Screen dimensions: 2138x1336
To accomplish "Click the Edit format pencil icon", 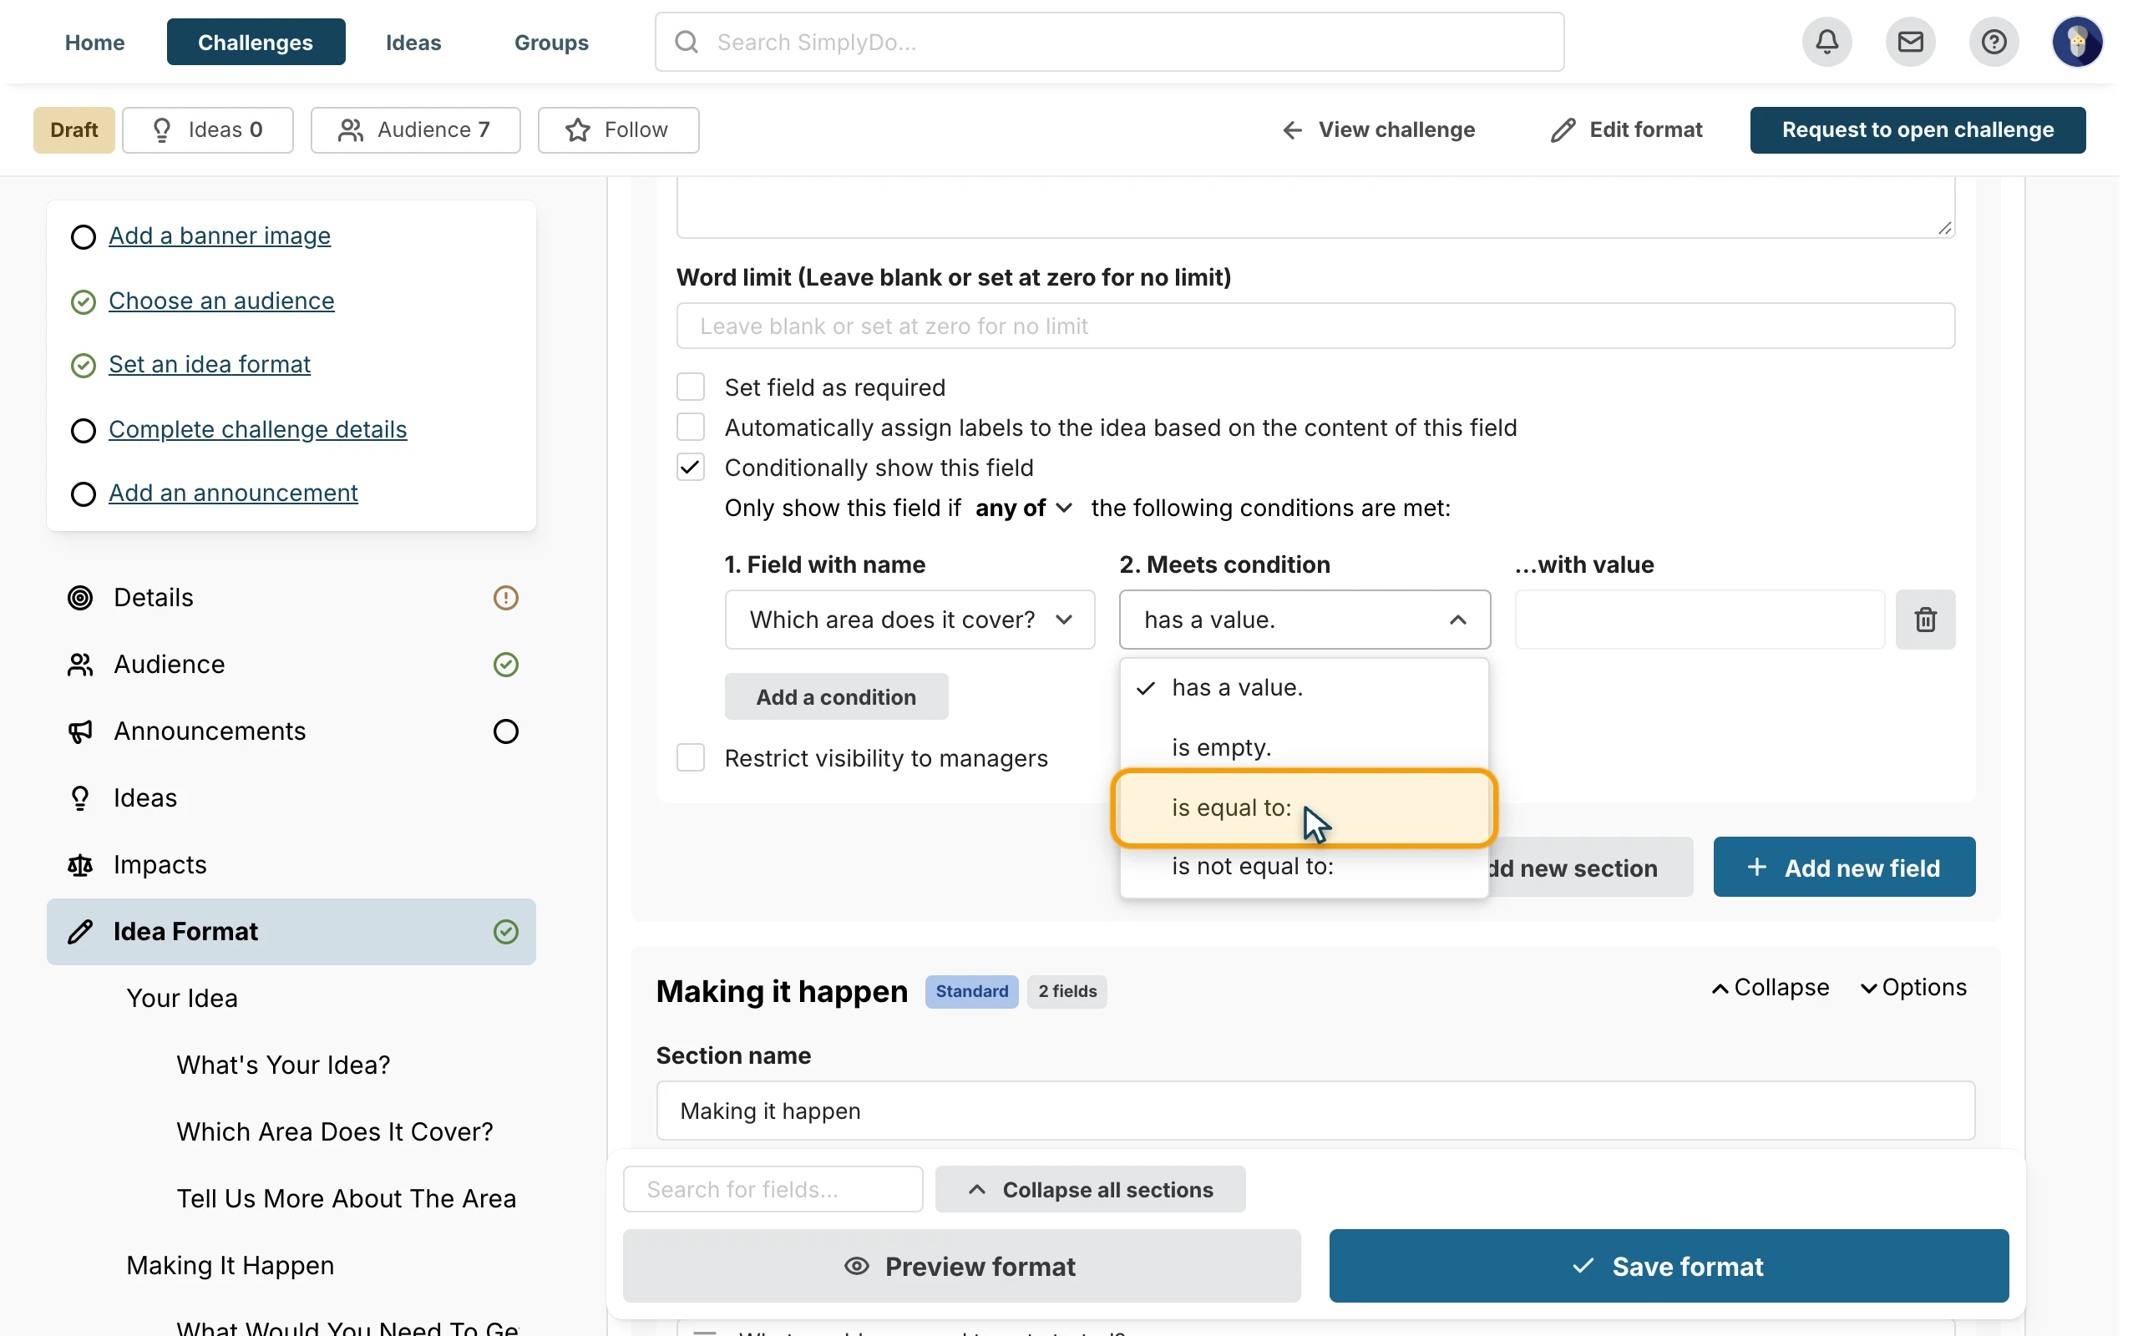I will pos(1563,130).
